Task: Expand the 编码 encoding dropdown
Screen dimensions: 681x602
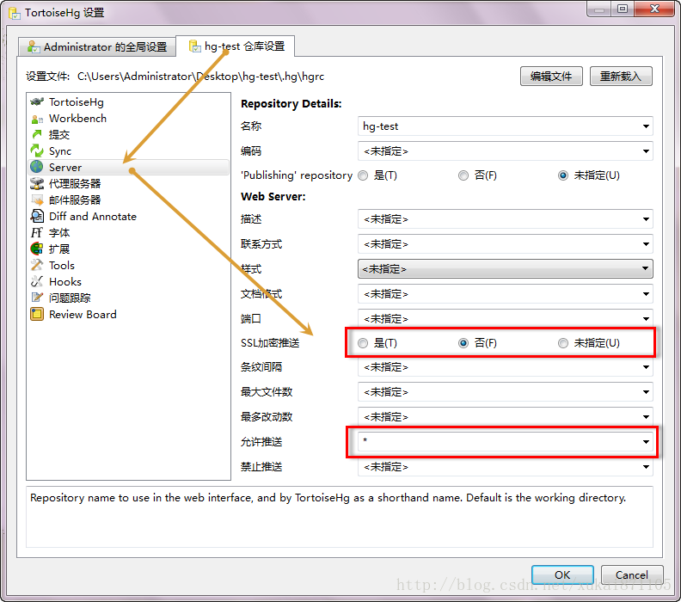Action: [646, 151]
